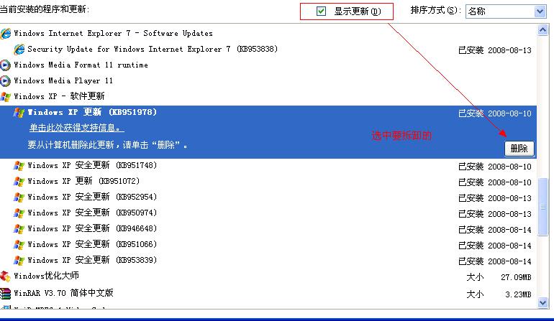The width and height of the screenshot is (554, 321).
Task: Click the 删除 button for KB951978
Action: coord(519,149)
